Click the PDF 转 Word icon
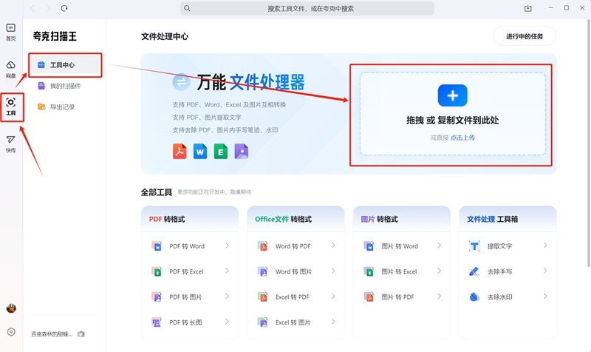Screen dimensions: 591x352 point(157,246)
